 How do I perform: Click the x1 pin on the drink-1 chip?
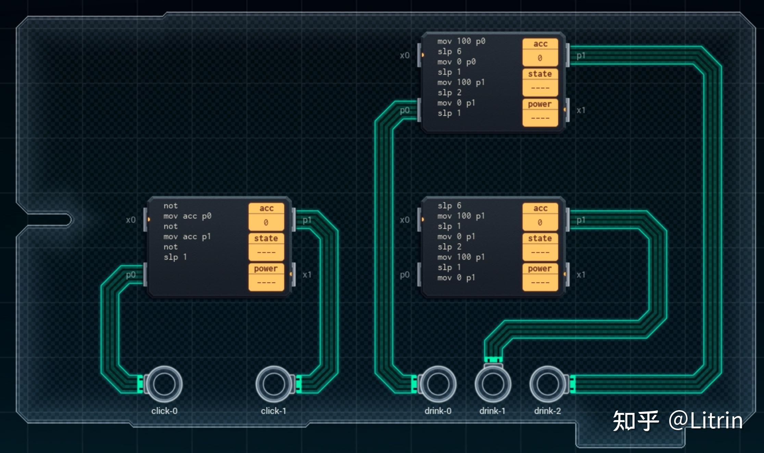567,274
